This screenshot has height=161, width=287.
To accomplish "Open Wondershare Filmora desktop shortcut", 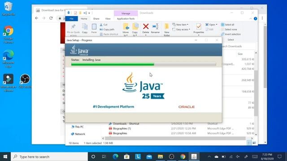I will tap(8, 82).
